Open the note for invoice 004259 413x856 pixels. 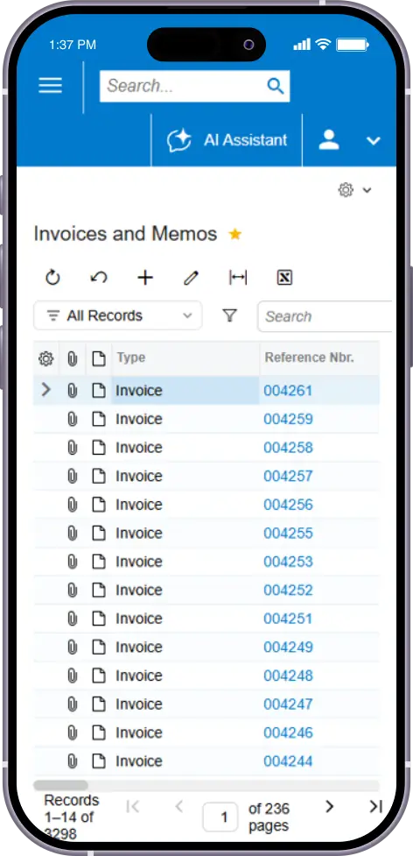pos(99,419)
